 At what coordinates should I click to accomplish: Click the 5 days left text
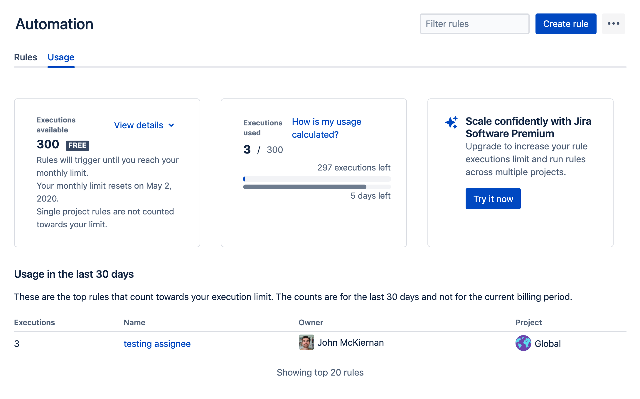[x=370, y=196]
